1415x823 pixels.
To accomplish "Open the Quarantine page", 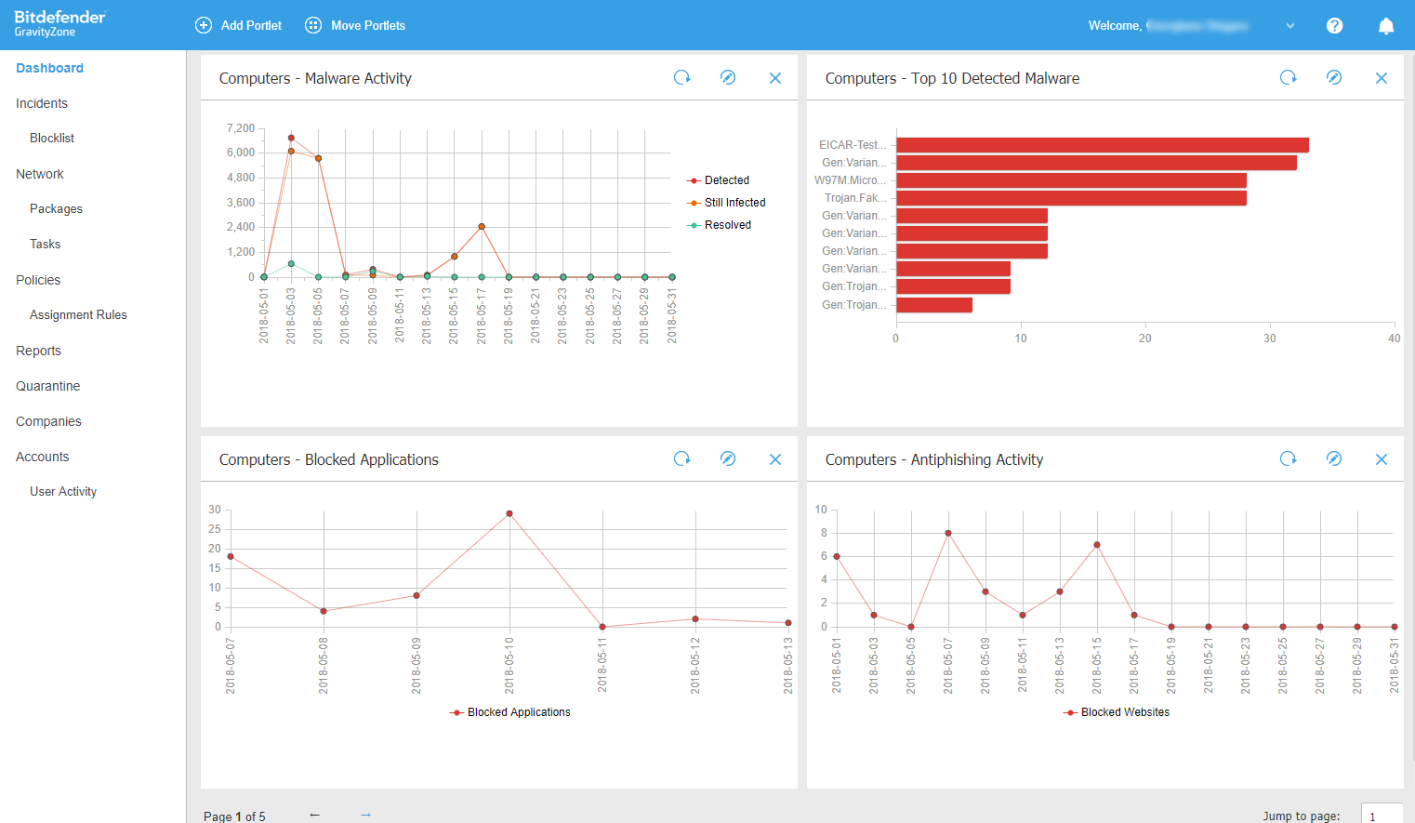I will pos(47,386).
